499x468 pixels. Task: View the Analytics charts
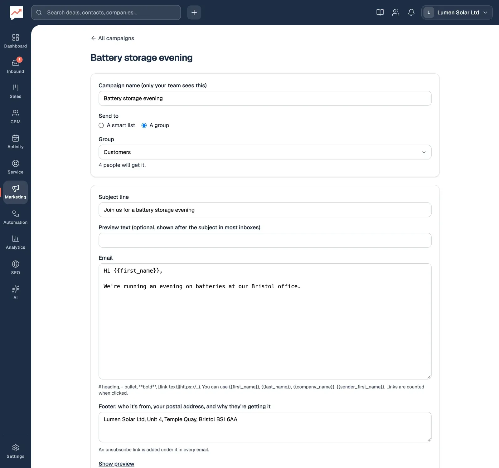16,242
